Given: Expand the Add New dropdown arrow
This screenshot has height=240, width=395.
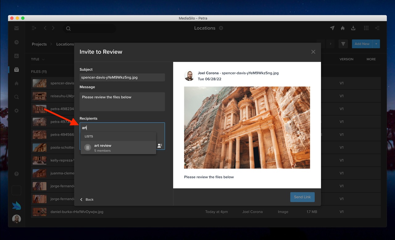Looking at the screenshot, I should (376, 44).
